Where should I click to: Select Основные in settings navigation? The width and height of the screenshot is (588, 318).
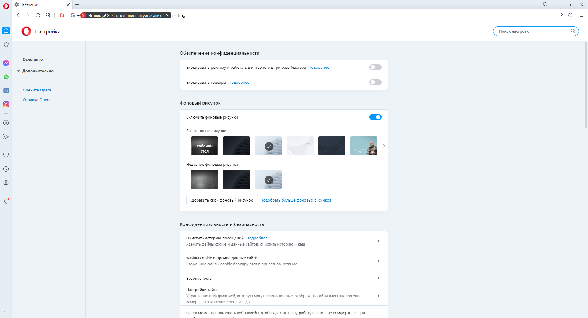pos(33,60)
